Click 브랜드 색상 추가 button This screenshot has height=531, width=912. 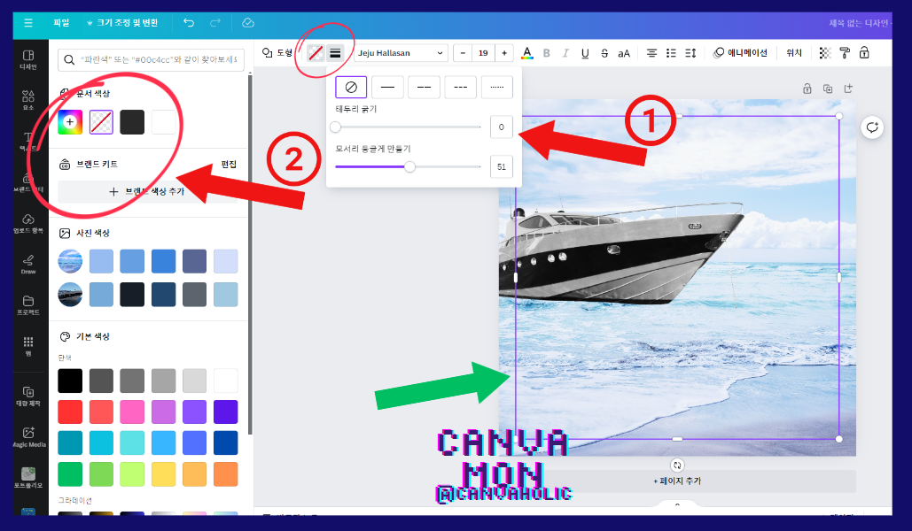pyautogui.click(x=148, y=192)
